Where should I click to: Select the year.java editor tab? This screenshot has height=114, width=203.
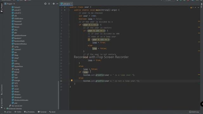(x=66, y=4)
